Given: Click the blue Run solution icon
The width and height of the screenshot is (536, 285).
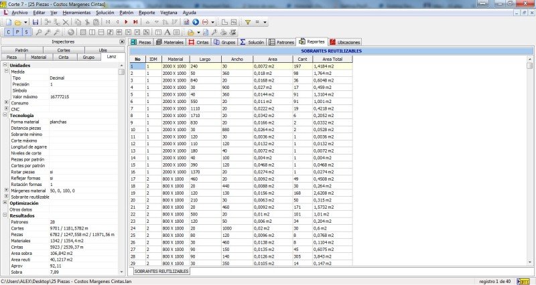Looking at the screenshot, I should pyautogui.click(x=196, y=22).
